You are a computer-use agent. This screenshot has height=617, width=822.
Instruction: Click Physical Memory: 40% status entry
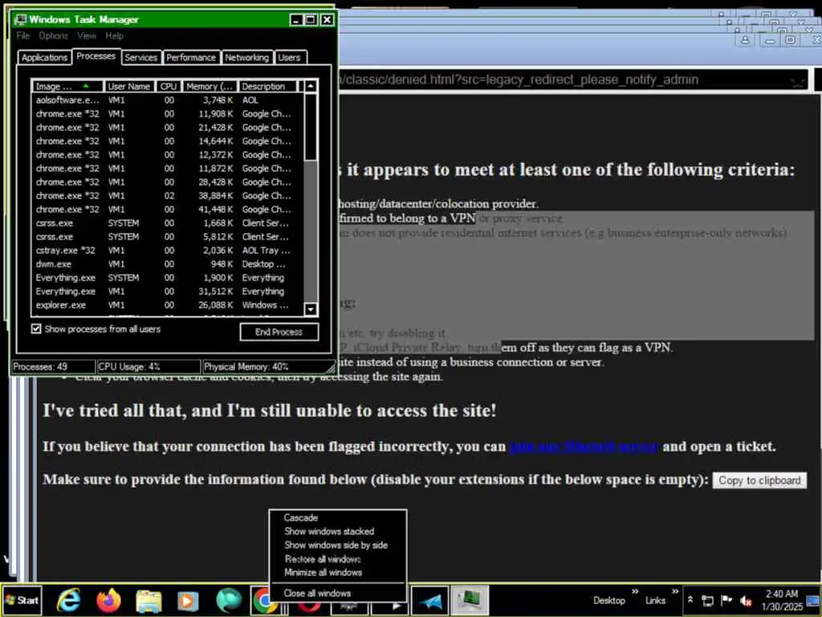tap(265, 366)
